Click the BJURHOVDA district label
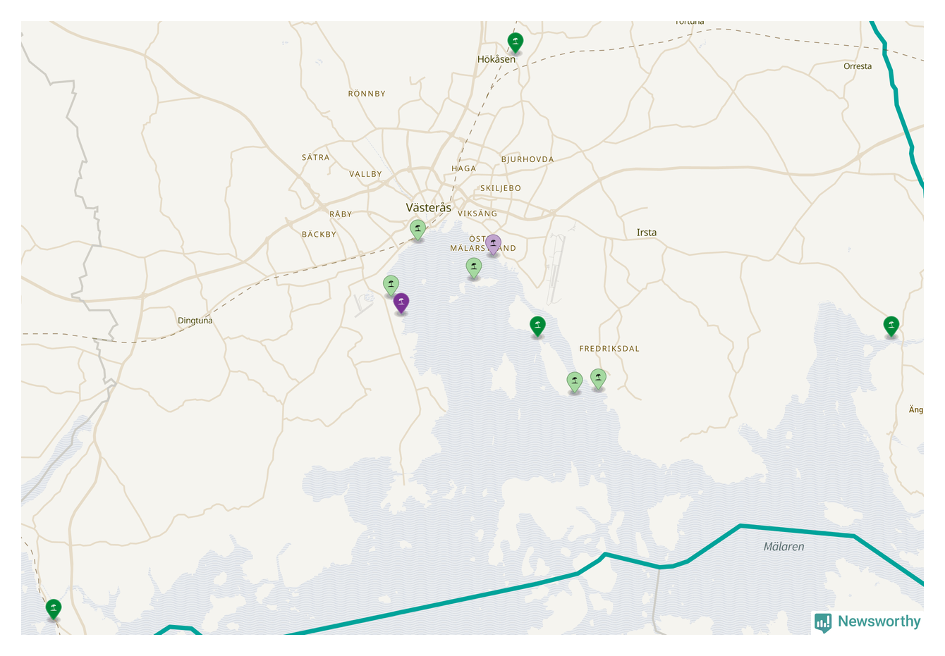The image size is (945, 656). tap(528, 159)
